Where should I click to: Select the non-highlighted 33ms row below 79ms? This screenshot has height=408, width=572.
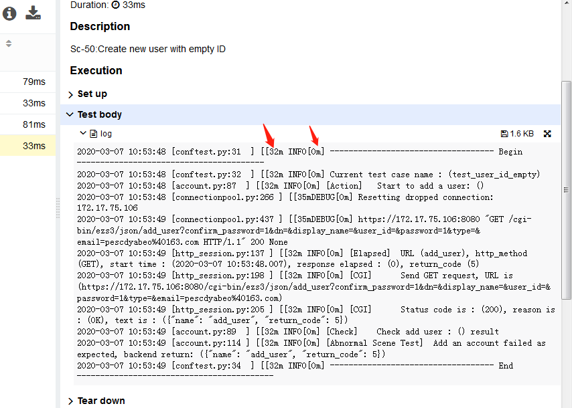click(28, 103)
